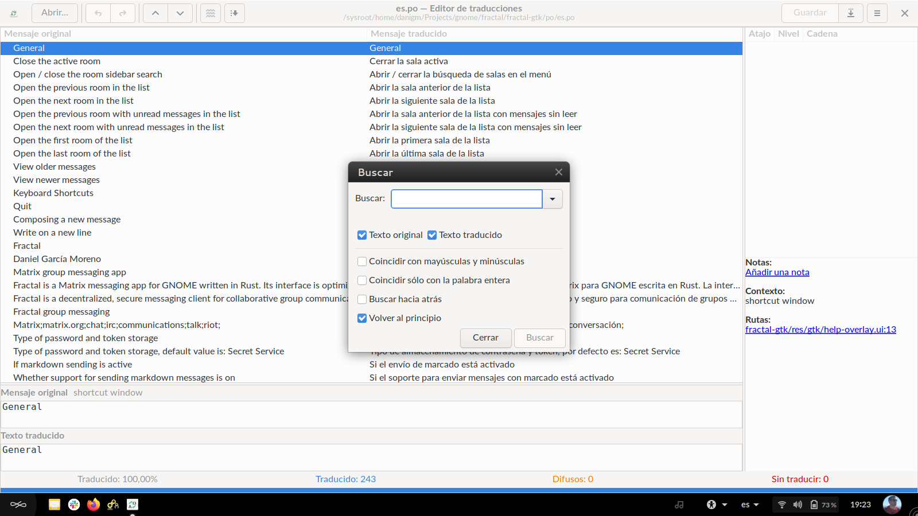Viewport: 918px width, 516px height.
Task: Click Cerrar in the search dialog
Action: 485,338
